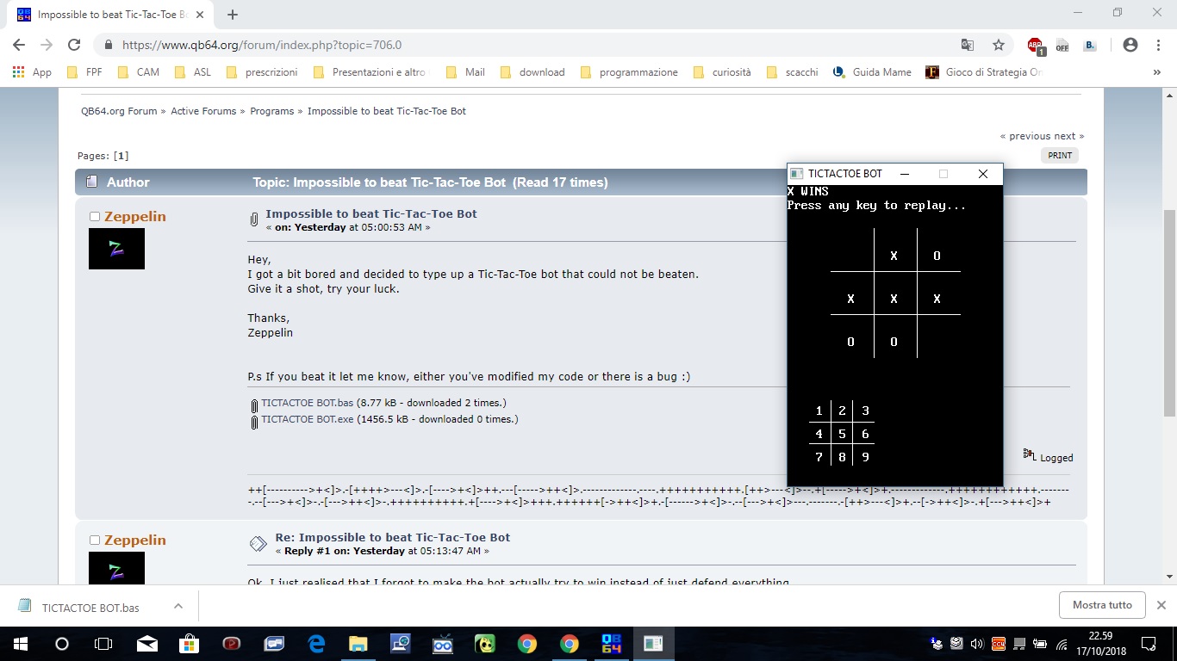This screenshot has width=1177, height=661.
Task: Expand the bookmarks bar overflow chevron
Action: [1156, 72]
